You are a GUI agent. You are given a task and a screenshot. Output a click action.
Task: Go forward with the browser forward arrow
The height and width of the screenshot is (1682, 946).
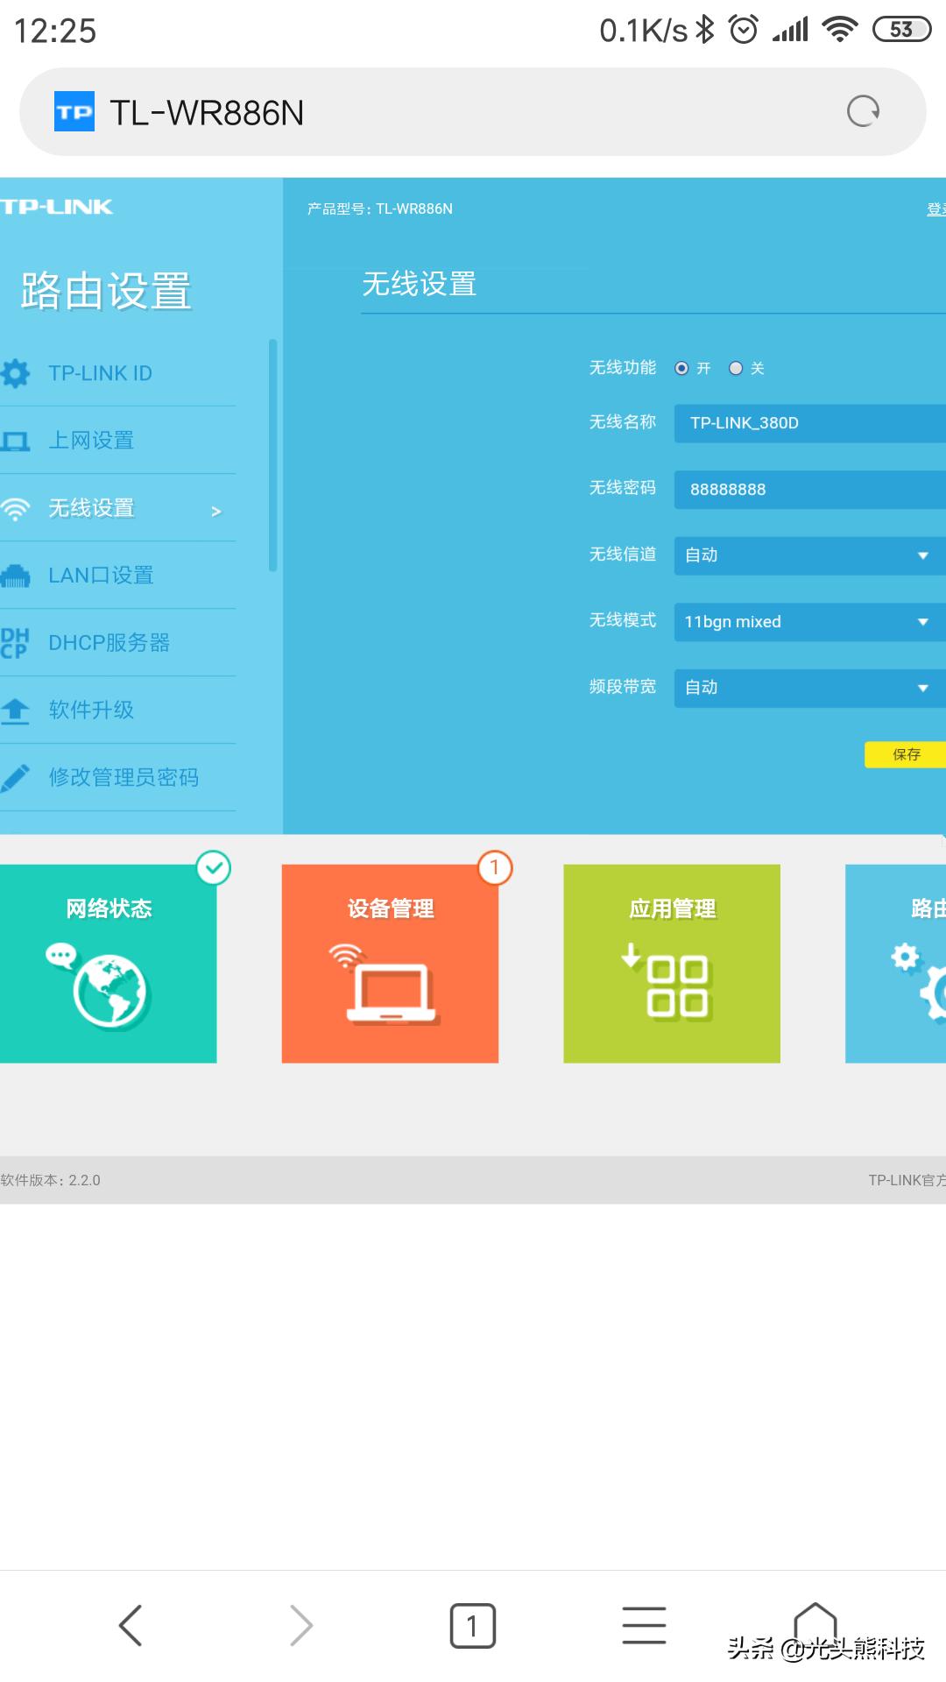[x=300, y=1626]
